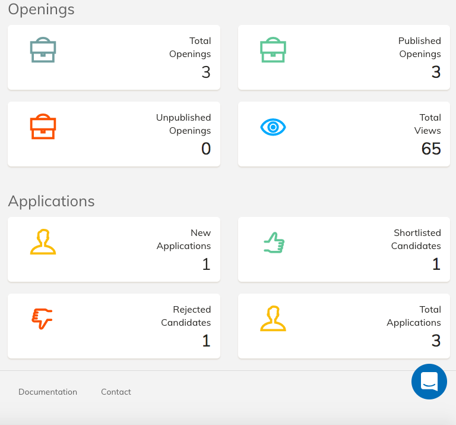
Task: Click the Openings section heading
Action: click(x=42, y=10)
